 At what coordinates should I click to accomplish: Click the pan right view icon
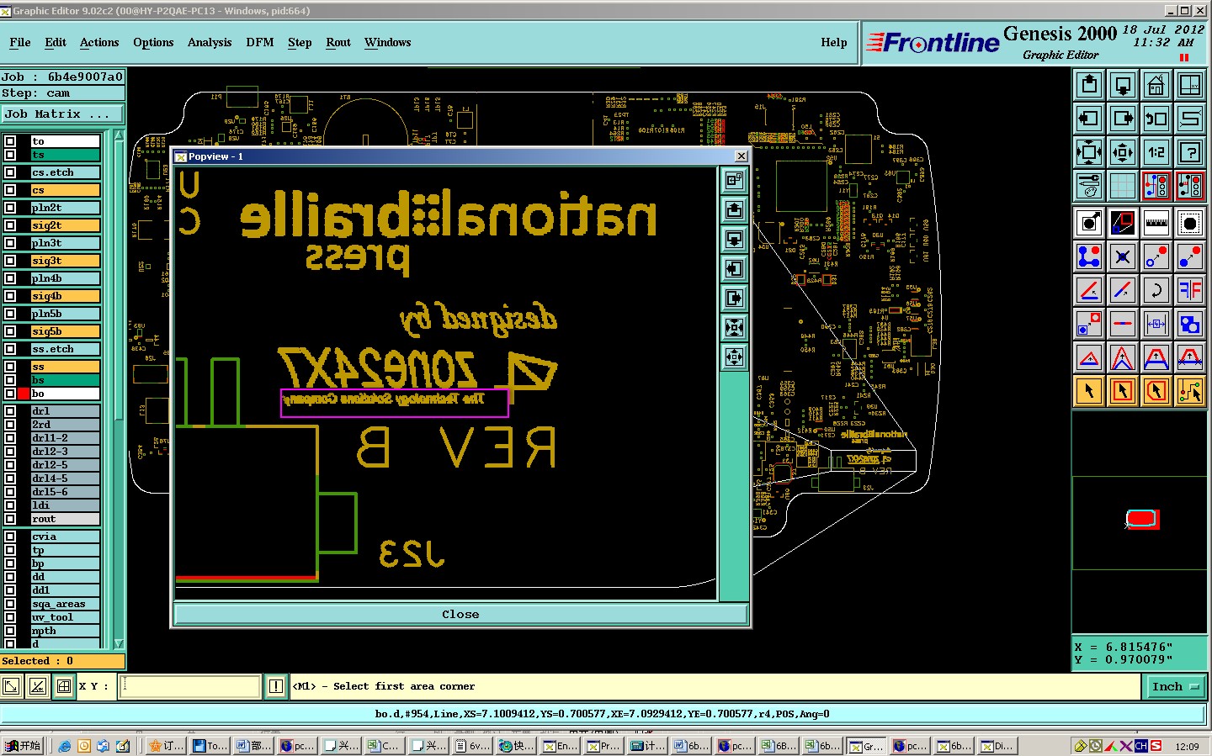(x=1123, y=119)
